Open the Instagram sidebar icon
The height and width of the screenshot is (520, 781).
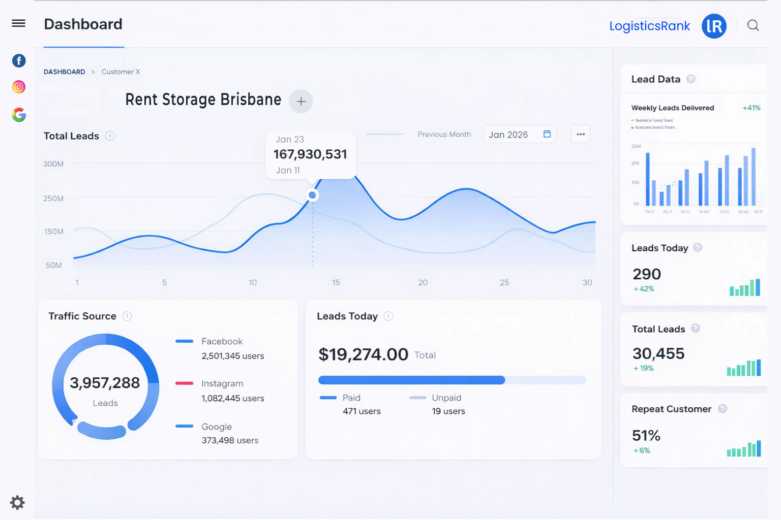coord(19,87)
